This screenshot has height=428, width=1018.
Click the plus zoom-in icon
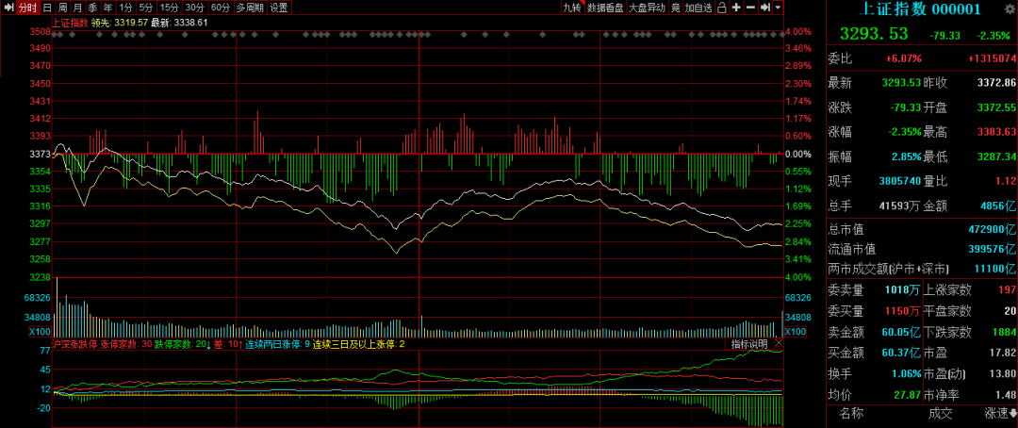pos(735,8)
